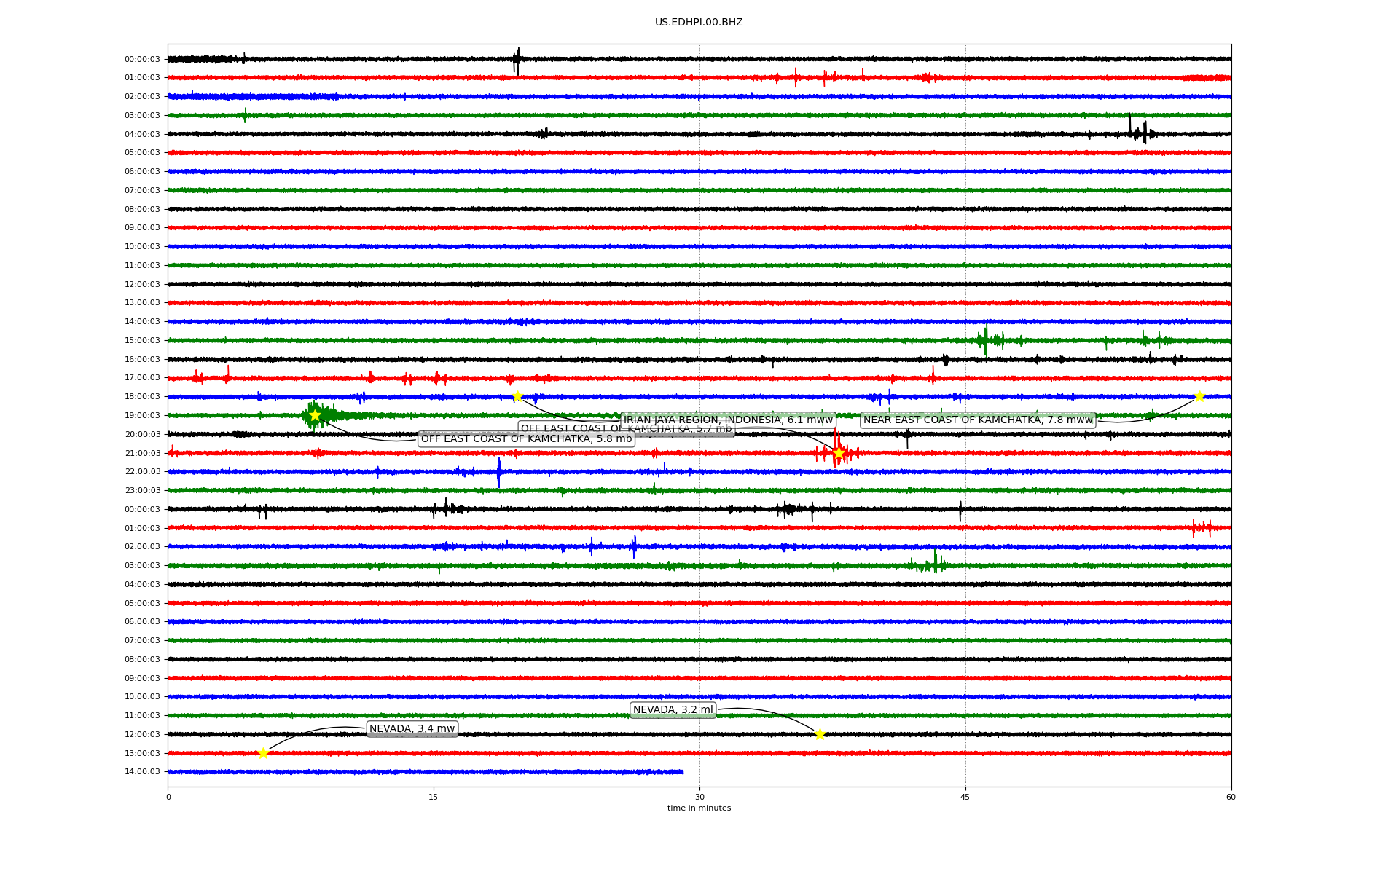Click the star marker for Nevada 3.2 ml event
1399x874 pixels.
pos(820,734)
